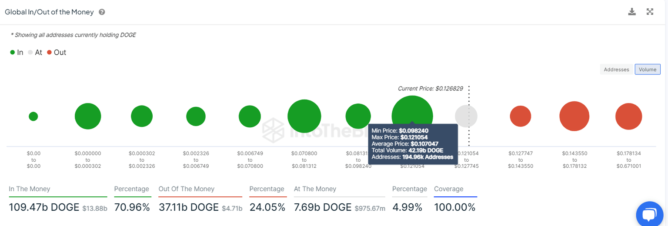
Task: Switch to Addresses view
Action: click(616, 70)
